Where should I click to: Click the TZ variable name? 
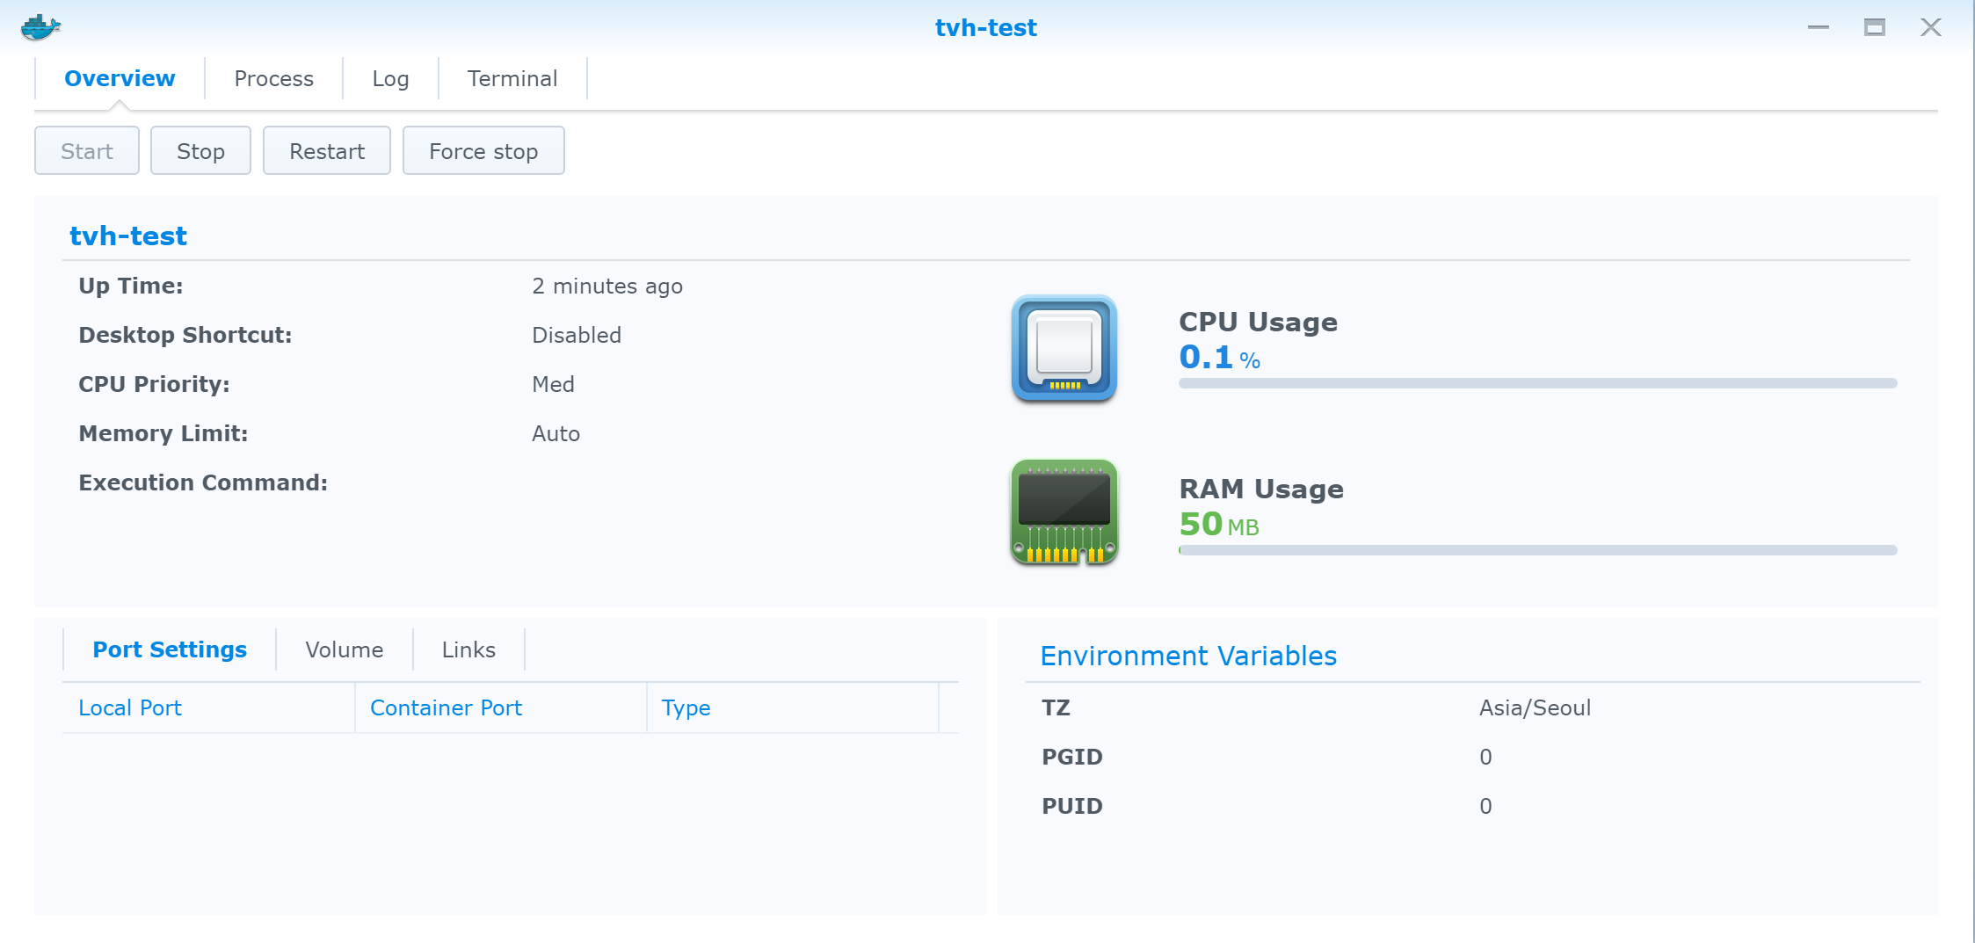(x=1056, y=707)
